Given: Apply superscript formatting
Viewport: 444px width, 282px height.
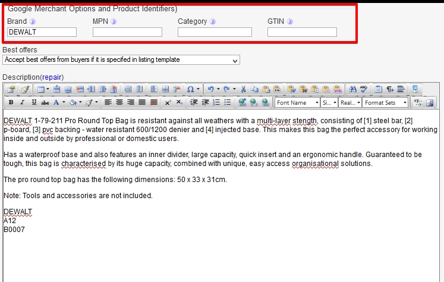Looking at the screenshot, I should pos(168,102).
